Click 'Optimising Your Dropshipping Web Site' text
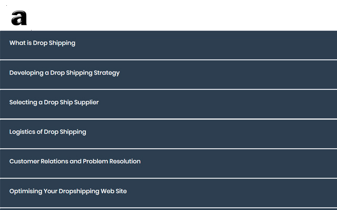Screen dimensions: 337x210 pyautogui.click(x=68, y=191)
